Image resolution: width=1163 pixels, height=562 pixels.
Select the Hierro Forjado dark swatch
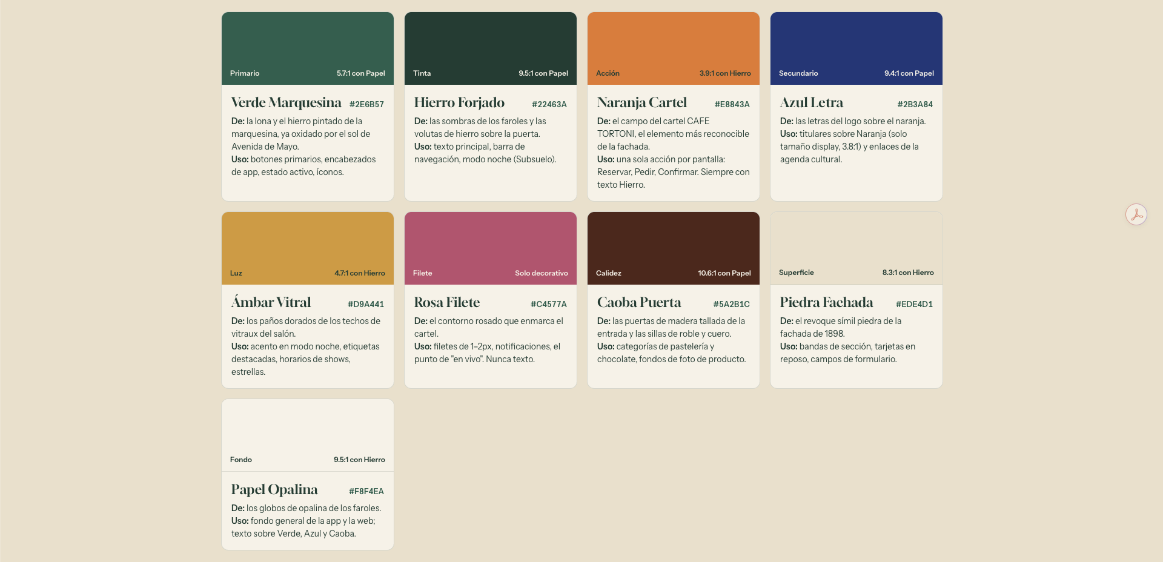[x=491, y=48]
